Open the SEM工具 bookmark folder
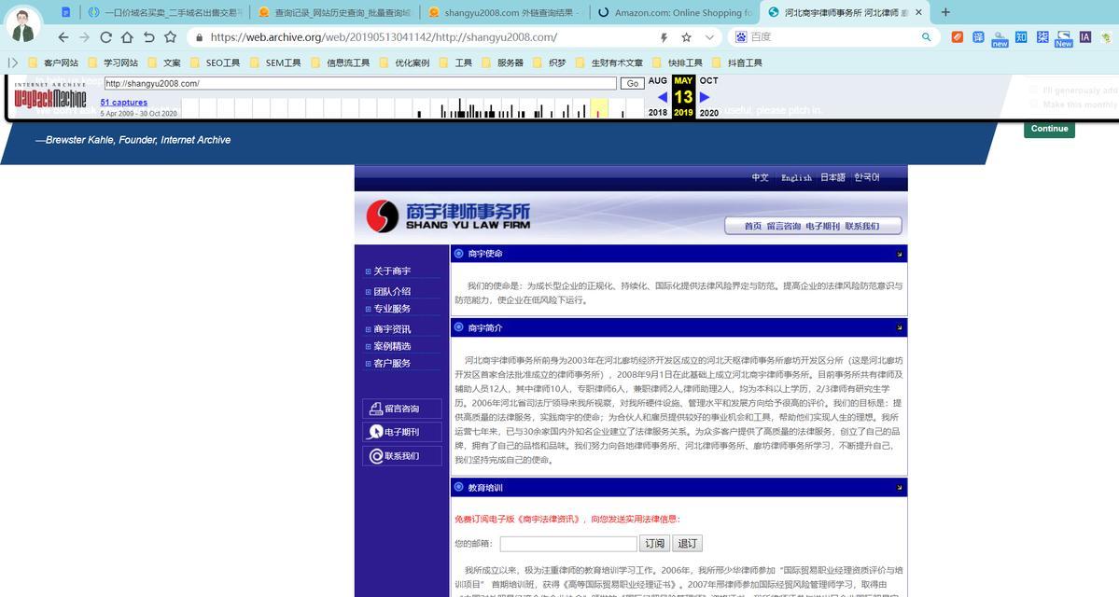This screenshot has width=1119, height=597. coord(275,62)
